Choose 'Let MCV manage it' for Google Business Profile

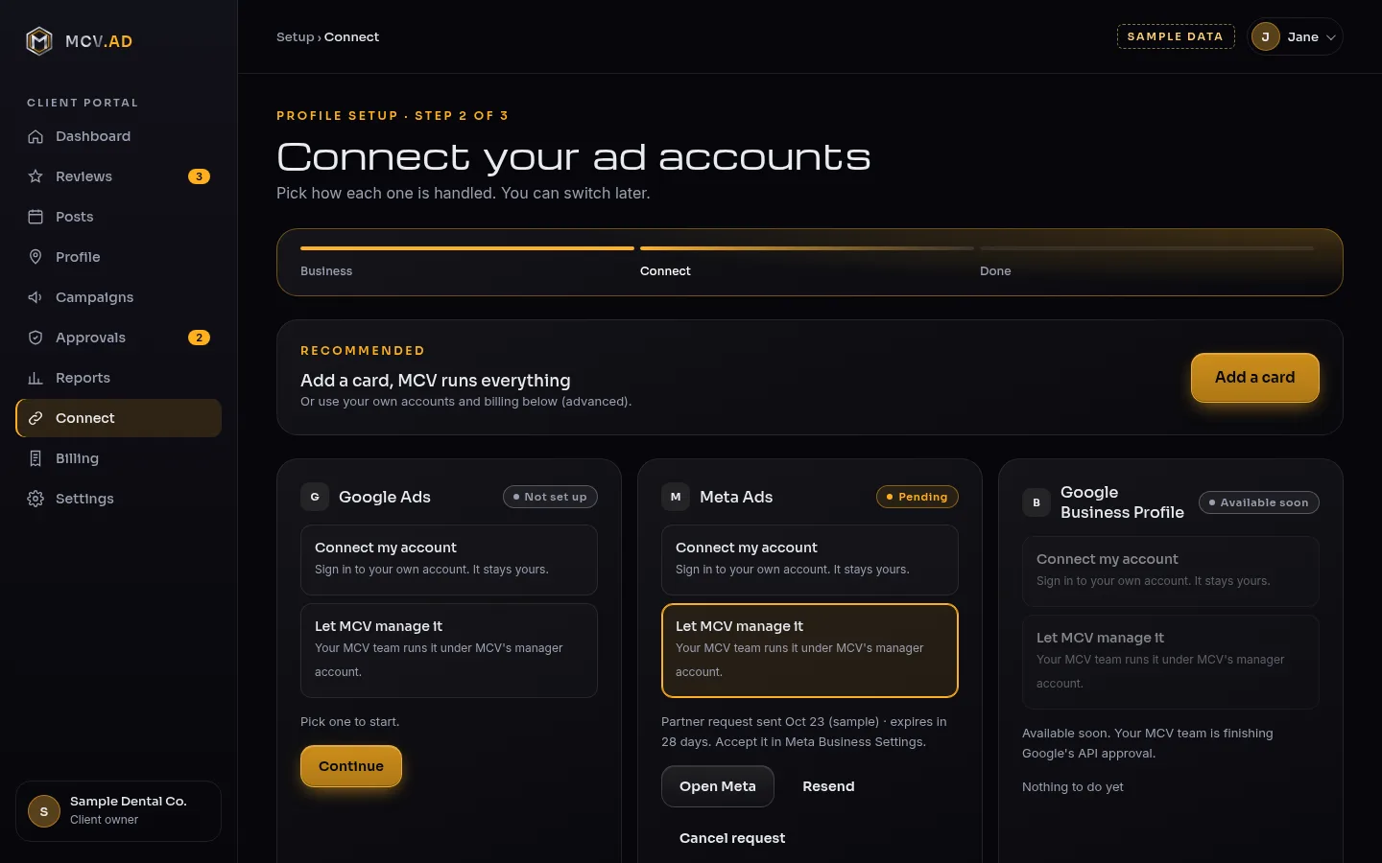pyautogui.click(x=1171, y=662)
